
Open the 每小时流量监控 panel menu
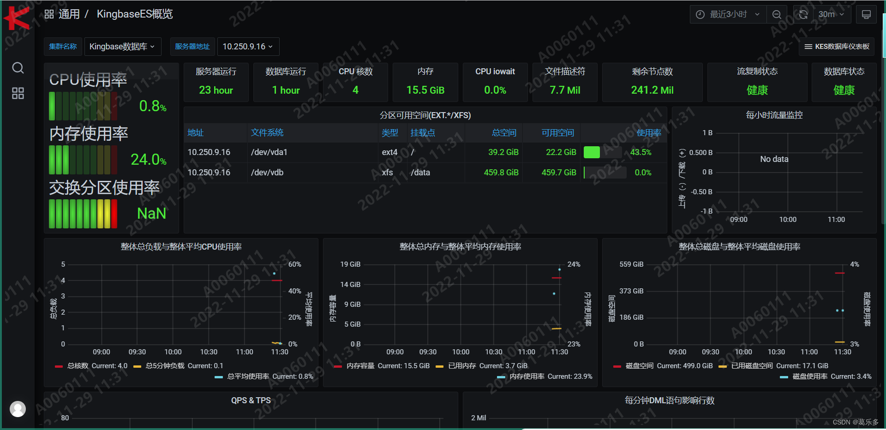(774, 115)
